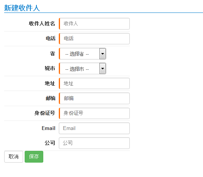Viewport: 203px width, 177px height.
Task: Open the 选择省 province dropdown
Action: pyautogui.click(x=82, y=54)
